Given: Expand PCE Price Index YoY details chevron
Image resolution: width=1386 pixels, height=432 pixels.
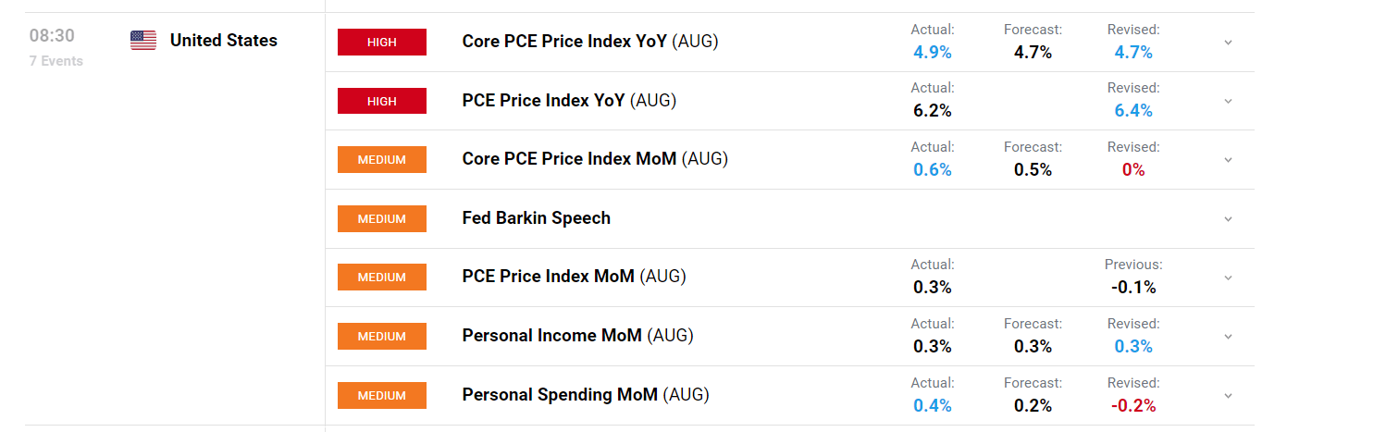Looking at the screenshot, I should click(1228, 101).
